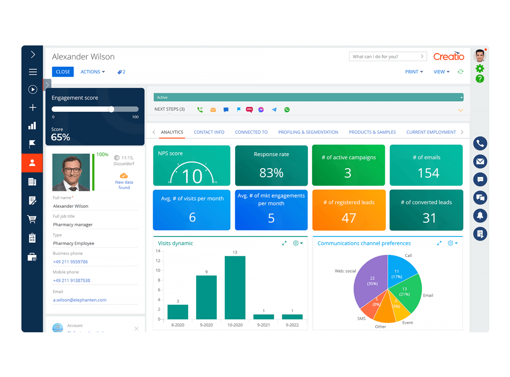510x377 pixels.
Task: Open the green system settings gear
Action: [x=480, y=68]
